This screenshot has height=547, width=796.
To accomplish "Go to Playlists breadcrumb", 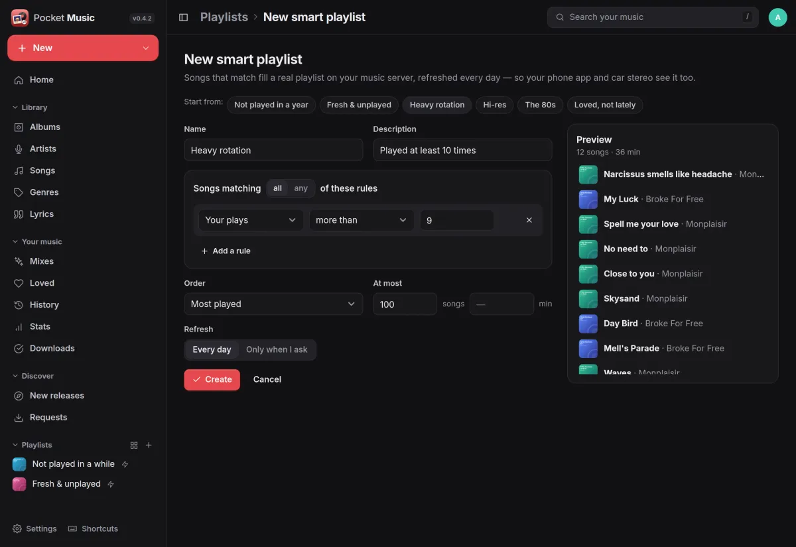I will (224, 17).
